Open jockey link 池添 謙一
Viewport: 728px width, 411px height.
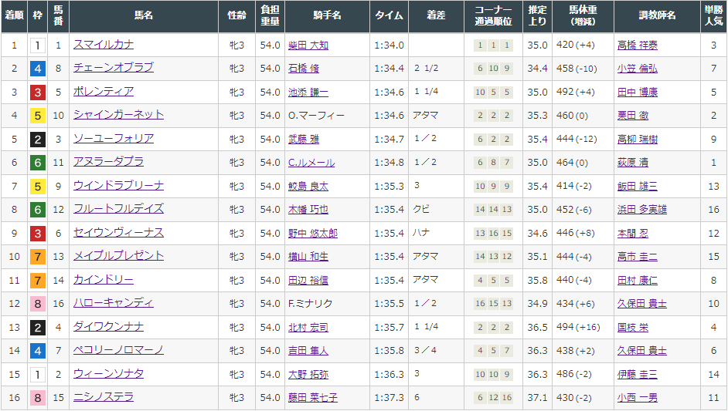[x=308, y=93]
